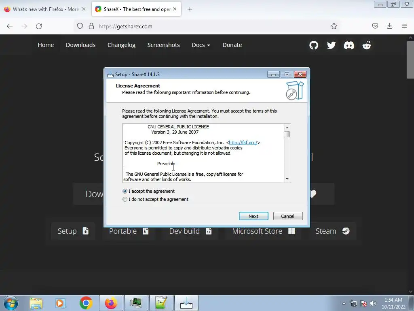Open Windows Explorer from taskbar
This screenshot has height=311, width=414.
tap(36, 303)
